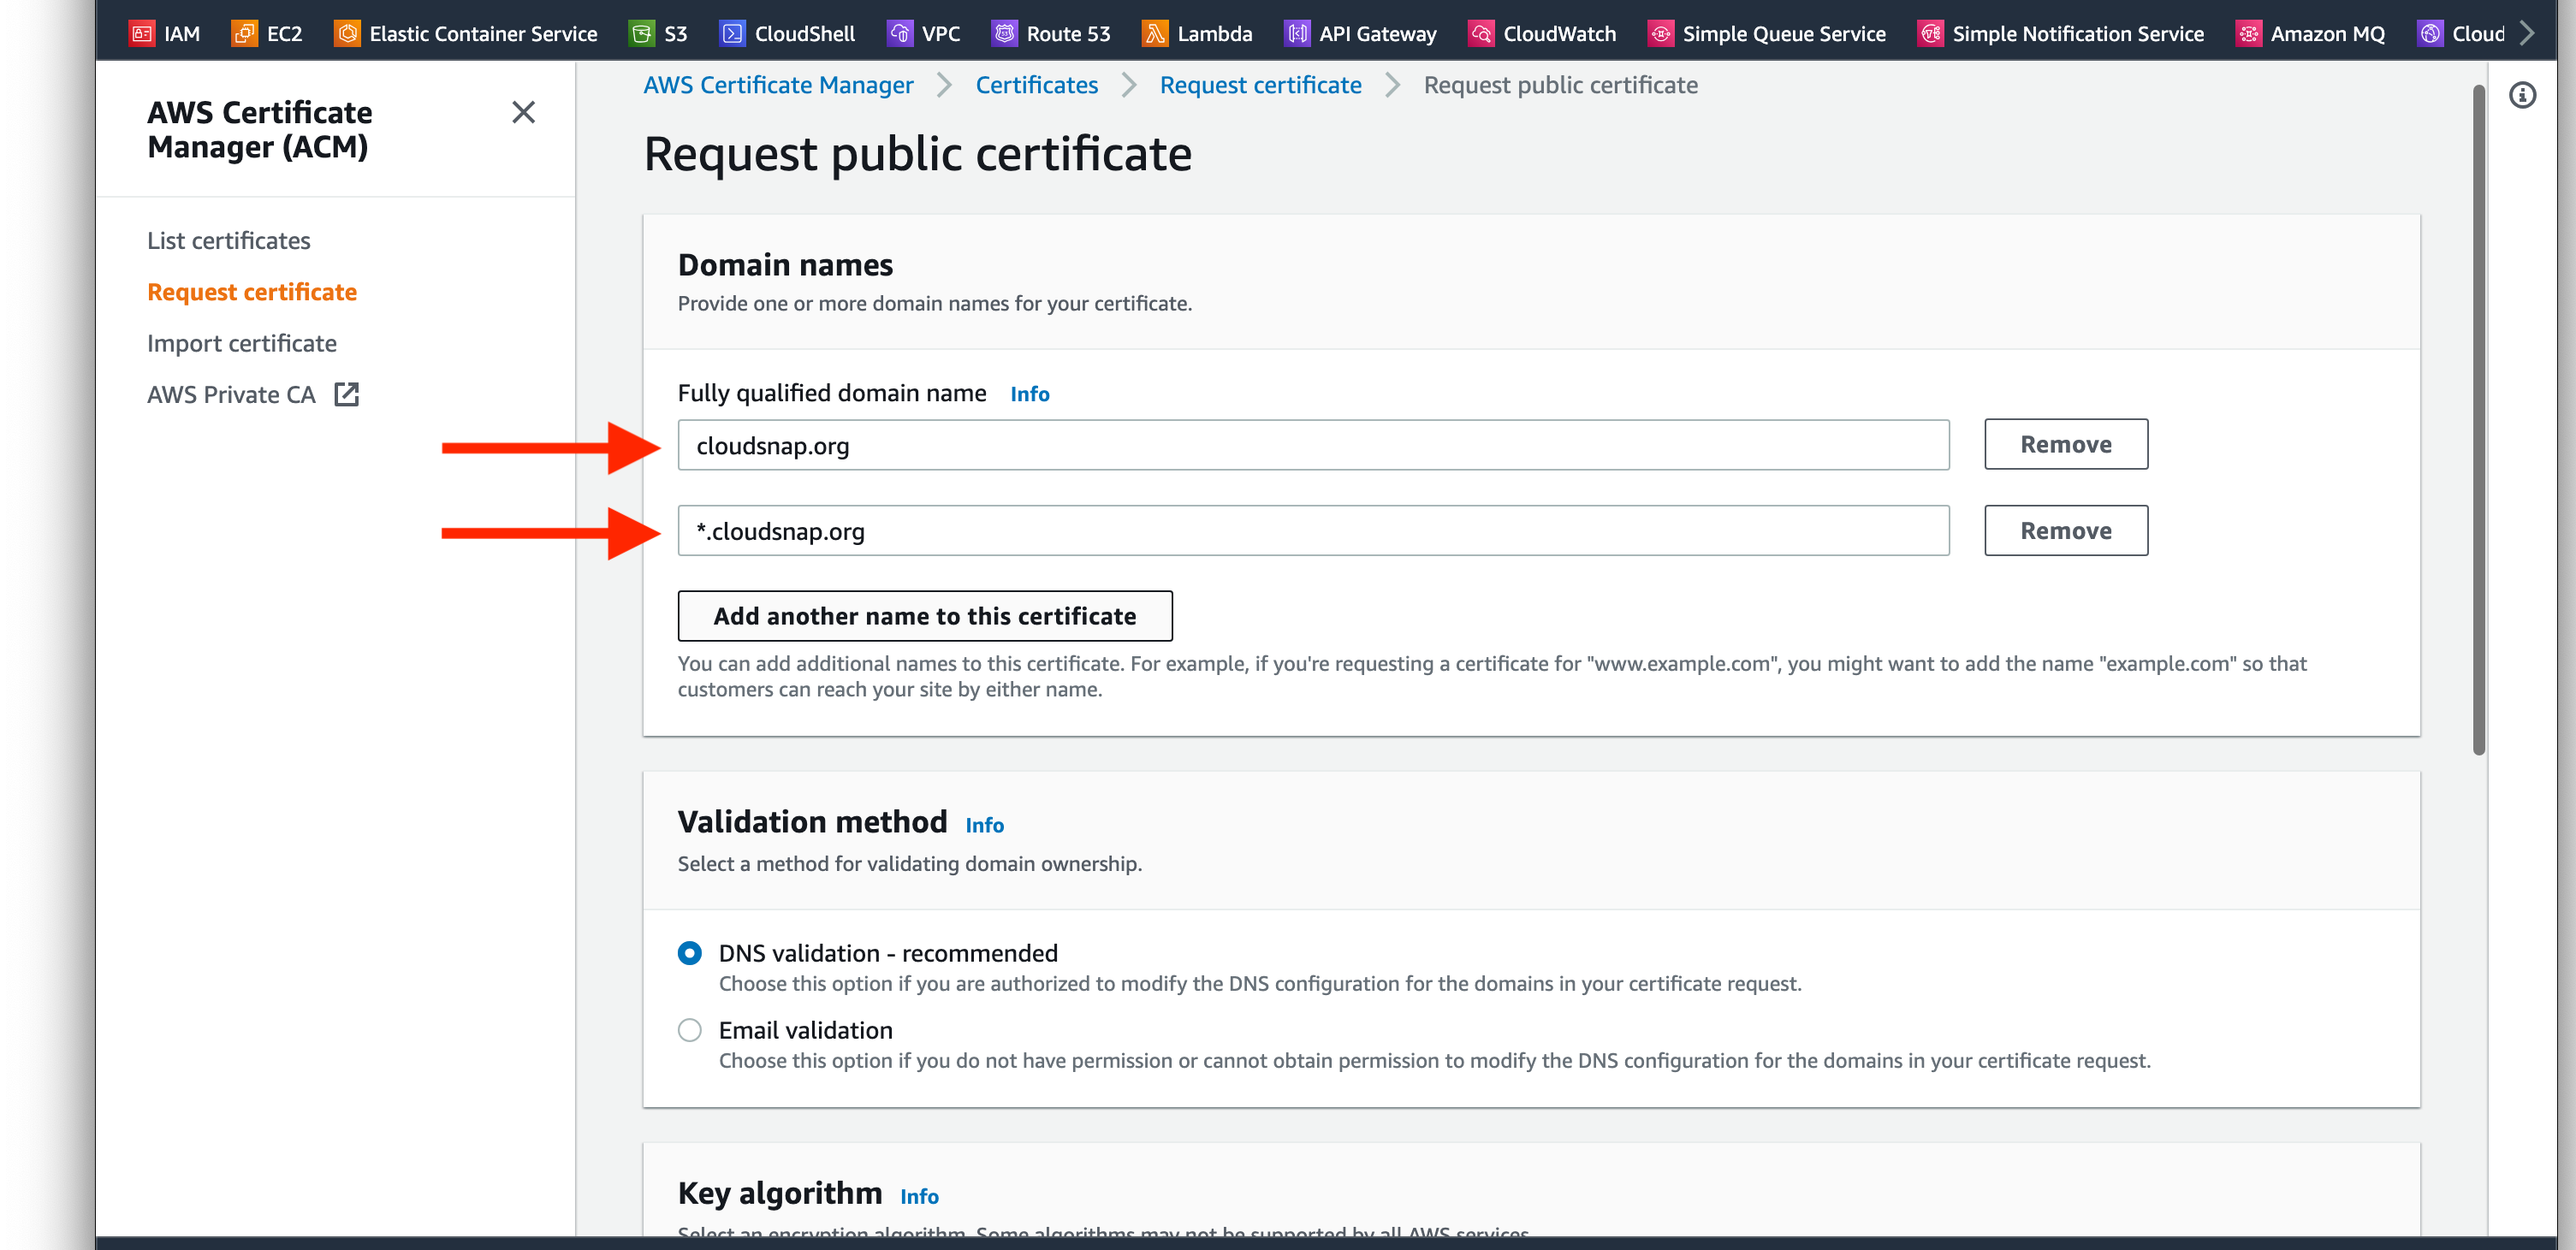Open Simple Queue Service shortcut icon
Viewport: 2576px width, 1250px height.
click(x=1660, y=33)
